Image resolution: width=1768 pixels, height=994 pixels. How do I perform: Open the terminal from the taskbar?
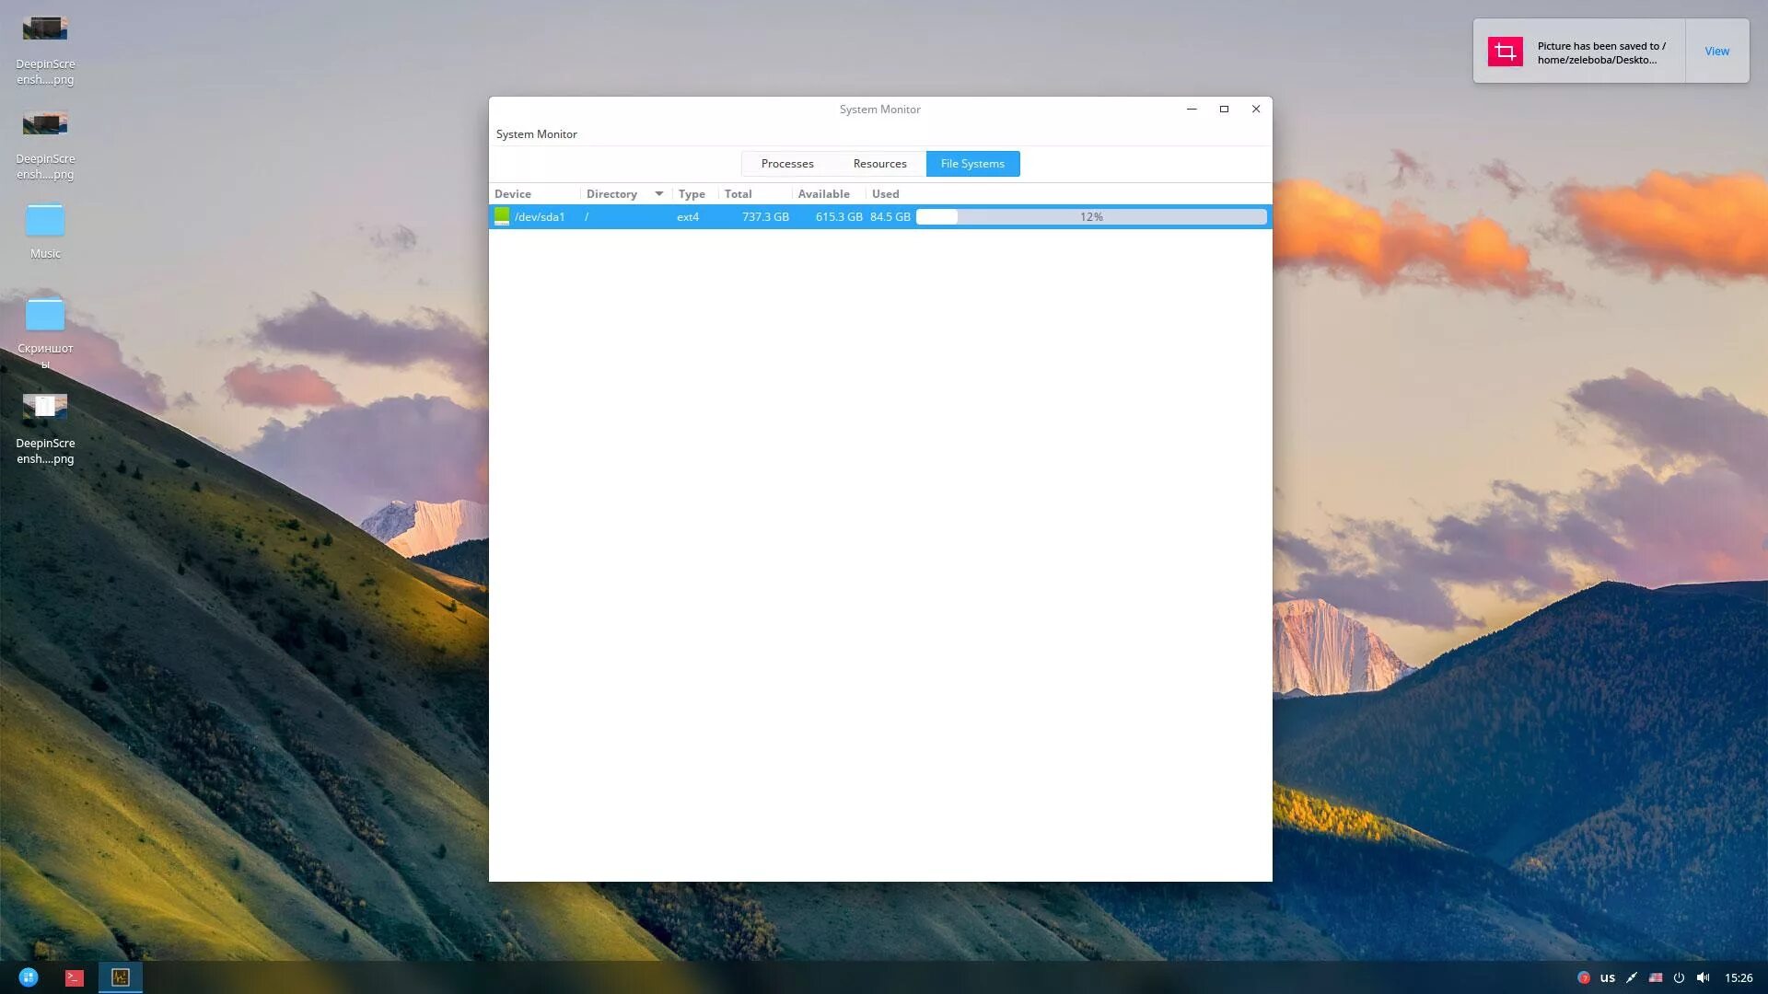coord(75,977)
